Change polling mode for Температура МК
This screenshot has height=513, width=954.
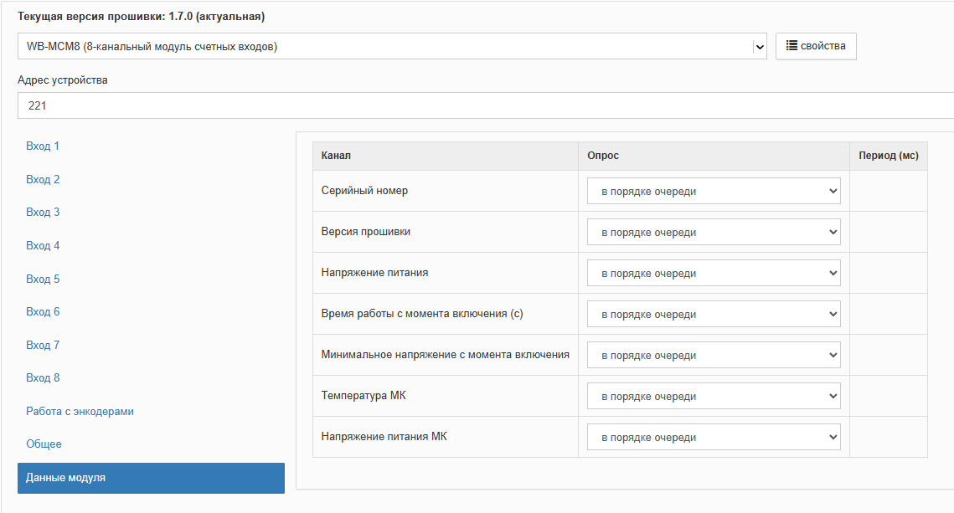click(714, 397)
